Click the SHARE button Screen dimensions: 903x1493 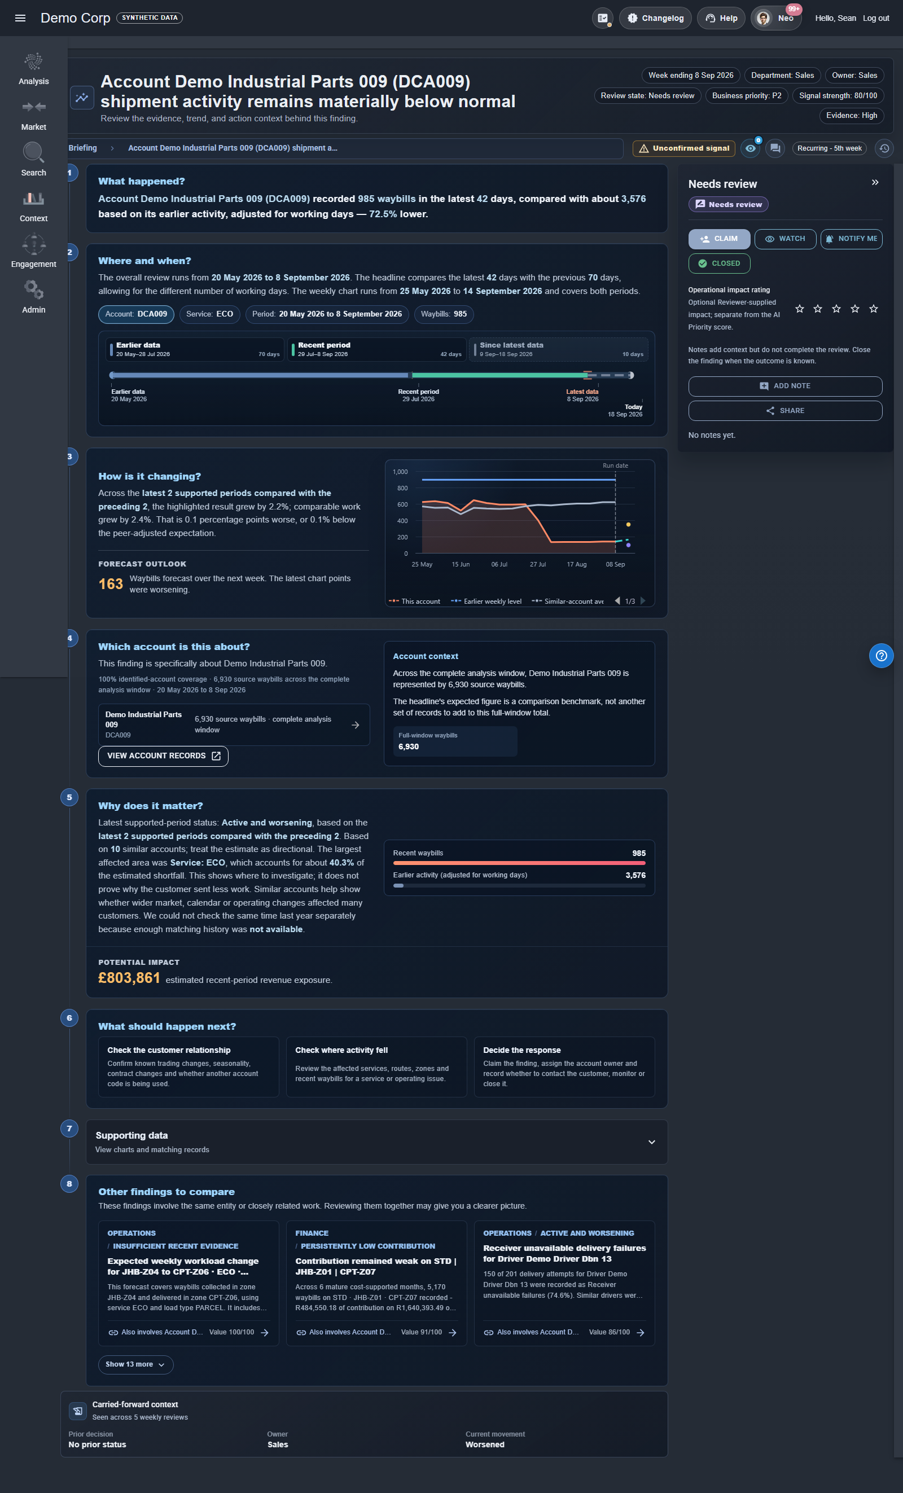(x=785, y=411)
